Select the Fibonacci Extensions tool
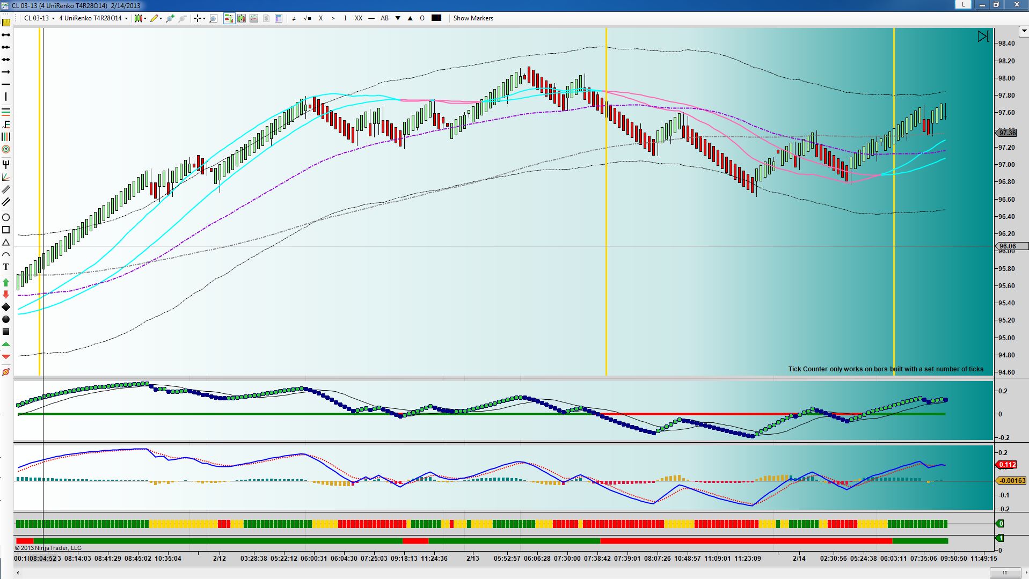This screenshot has width=1029, height=579. coord(6,124)
